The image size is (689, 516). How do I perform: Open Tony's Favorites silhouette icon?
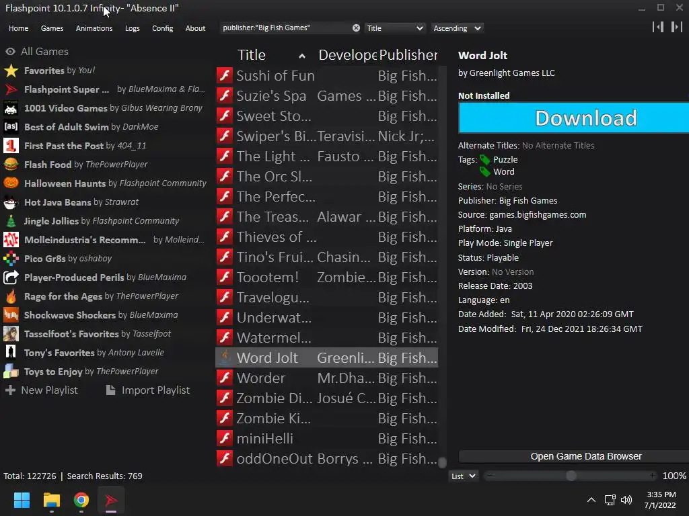point(11,352)
